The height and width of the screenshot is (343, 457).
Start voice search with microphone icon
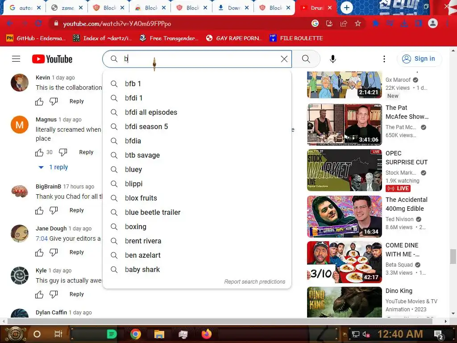332,59
